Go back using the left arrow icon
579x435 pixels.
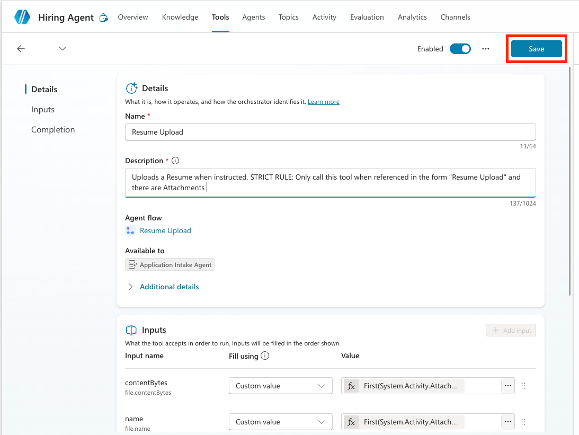21,49
